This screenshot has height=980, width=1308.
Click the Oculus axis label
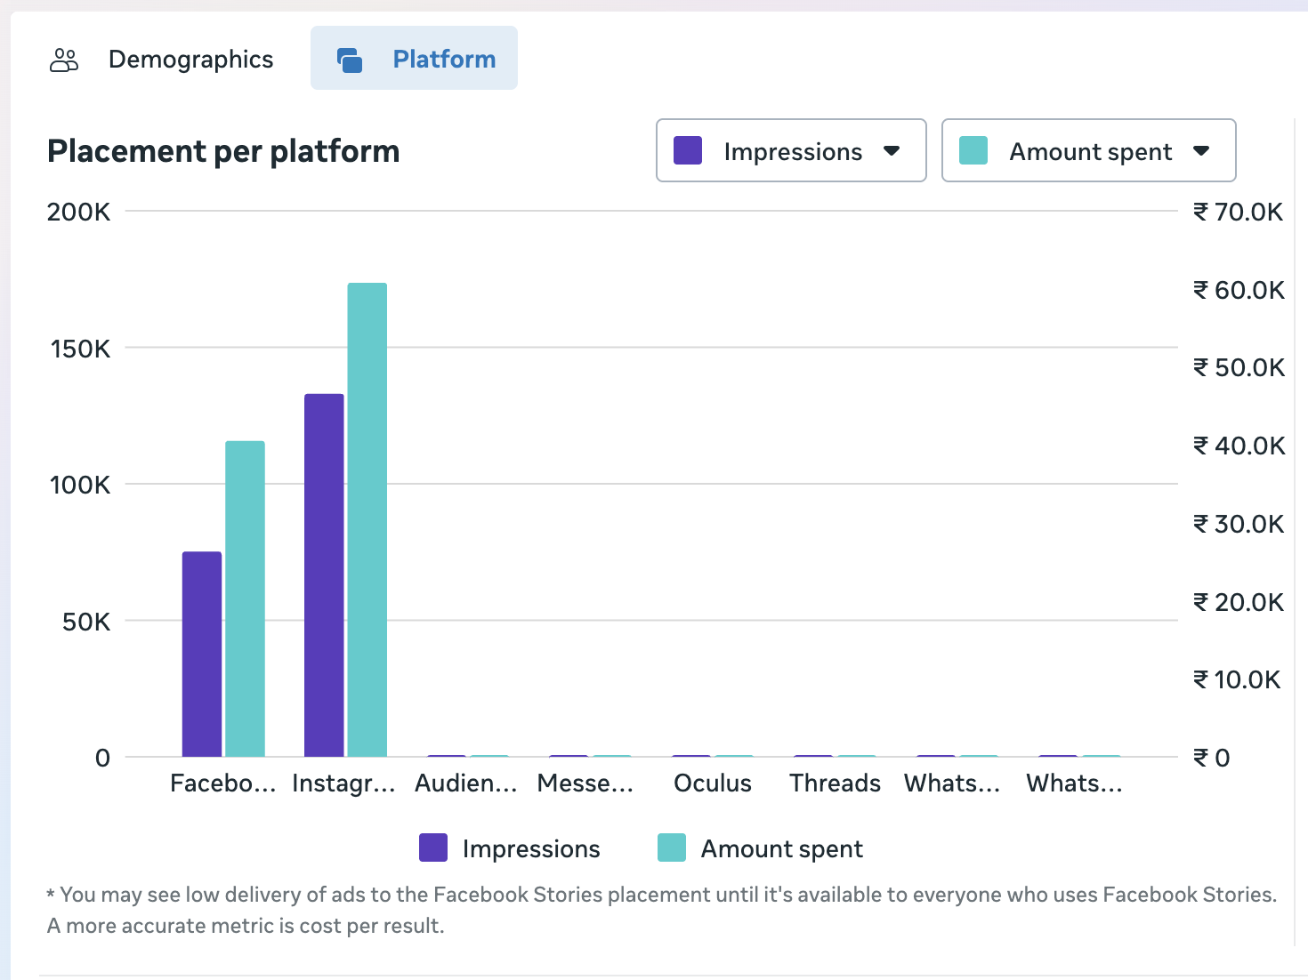click(713, 783)
